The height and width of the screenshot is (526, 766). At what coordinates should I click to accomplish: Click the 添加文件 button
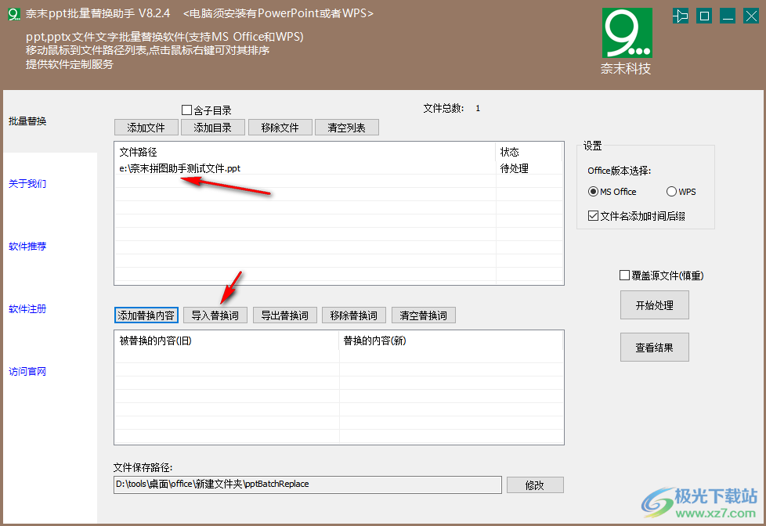[146, 128]
